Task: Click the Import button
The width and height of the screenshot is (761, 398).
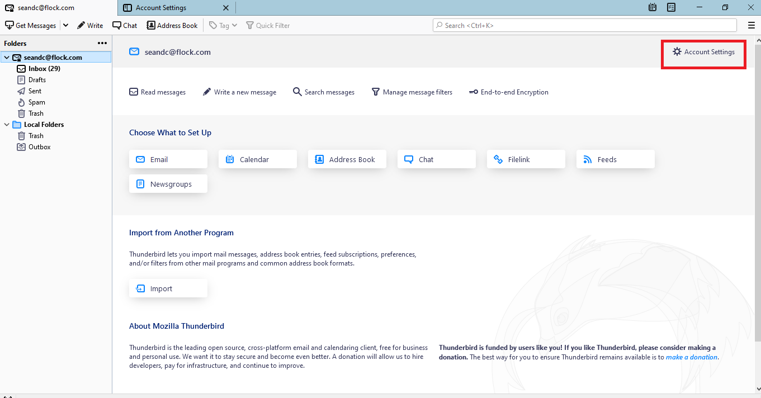Action: [168, 288]
